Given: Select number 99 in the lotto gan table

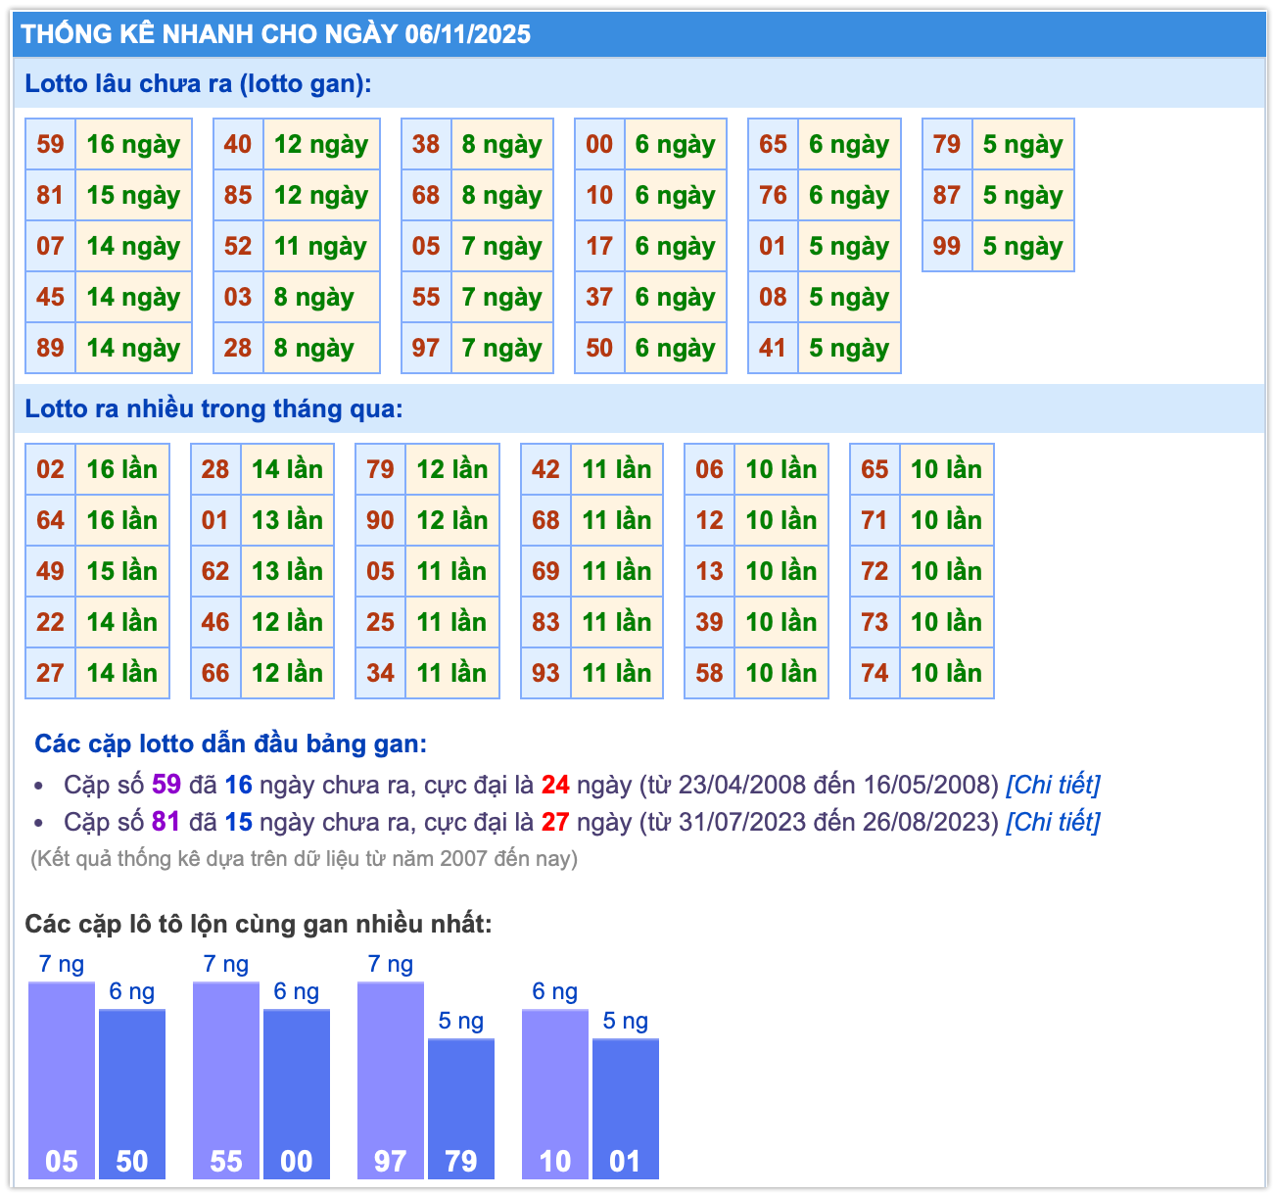Looking at the screenshot, I should pyautogui.click(x=947, y=246).
